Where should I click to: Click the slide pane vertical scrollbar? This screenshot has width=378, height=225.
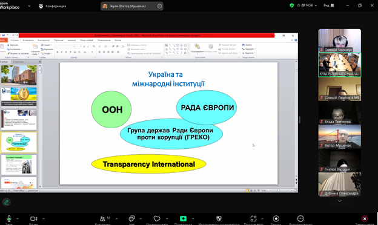[40, 125]
